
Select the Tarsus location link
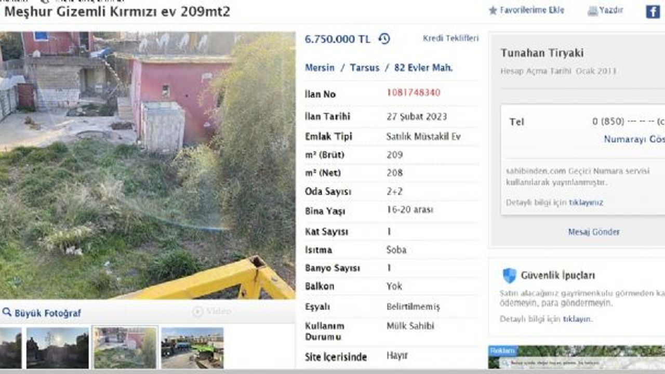pos(365,68)
